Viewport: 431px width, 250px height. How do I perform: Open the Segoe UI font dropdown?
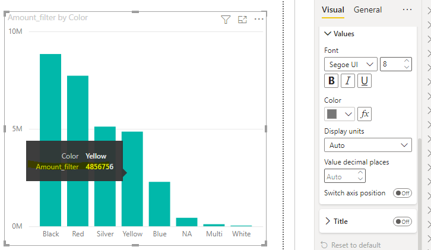(350, 64)
